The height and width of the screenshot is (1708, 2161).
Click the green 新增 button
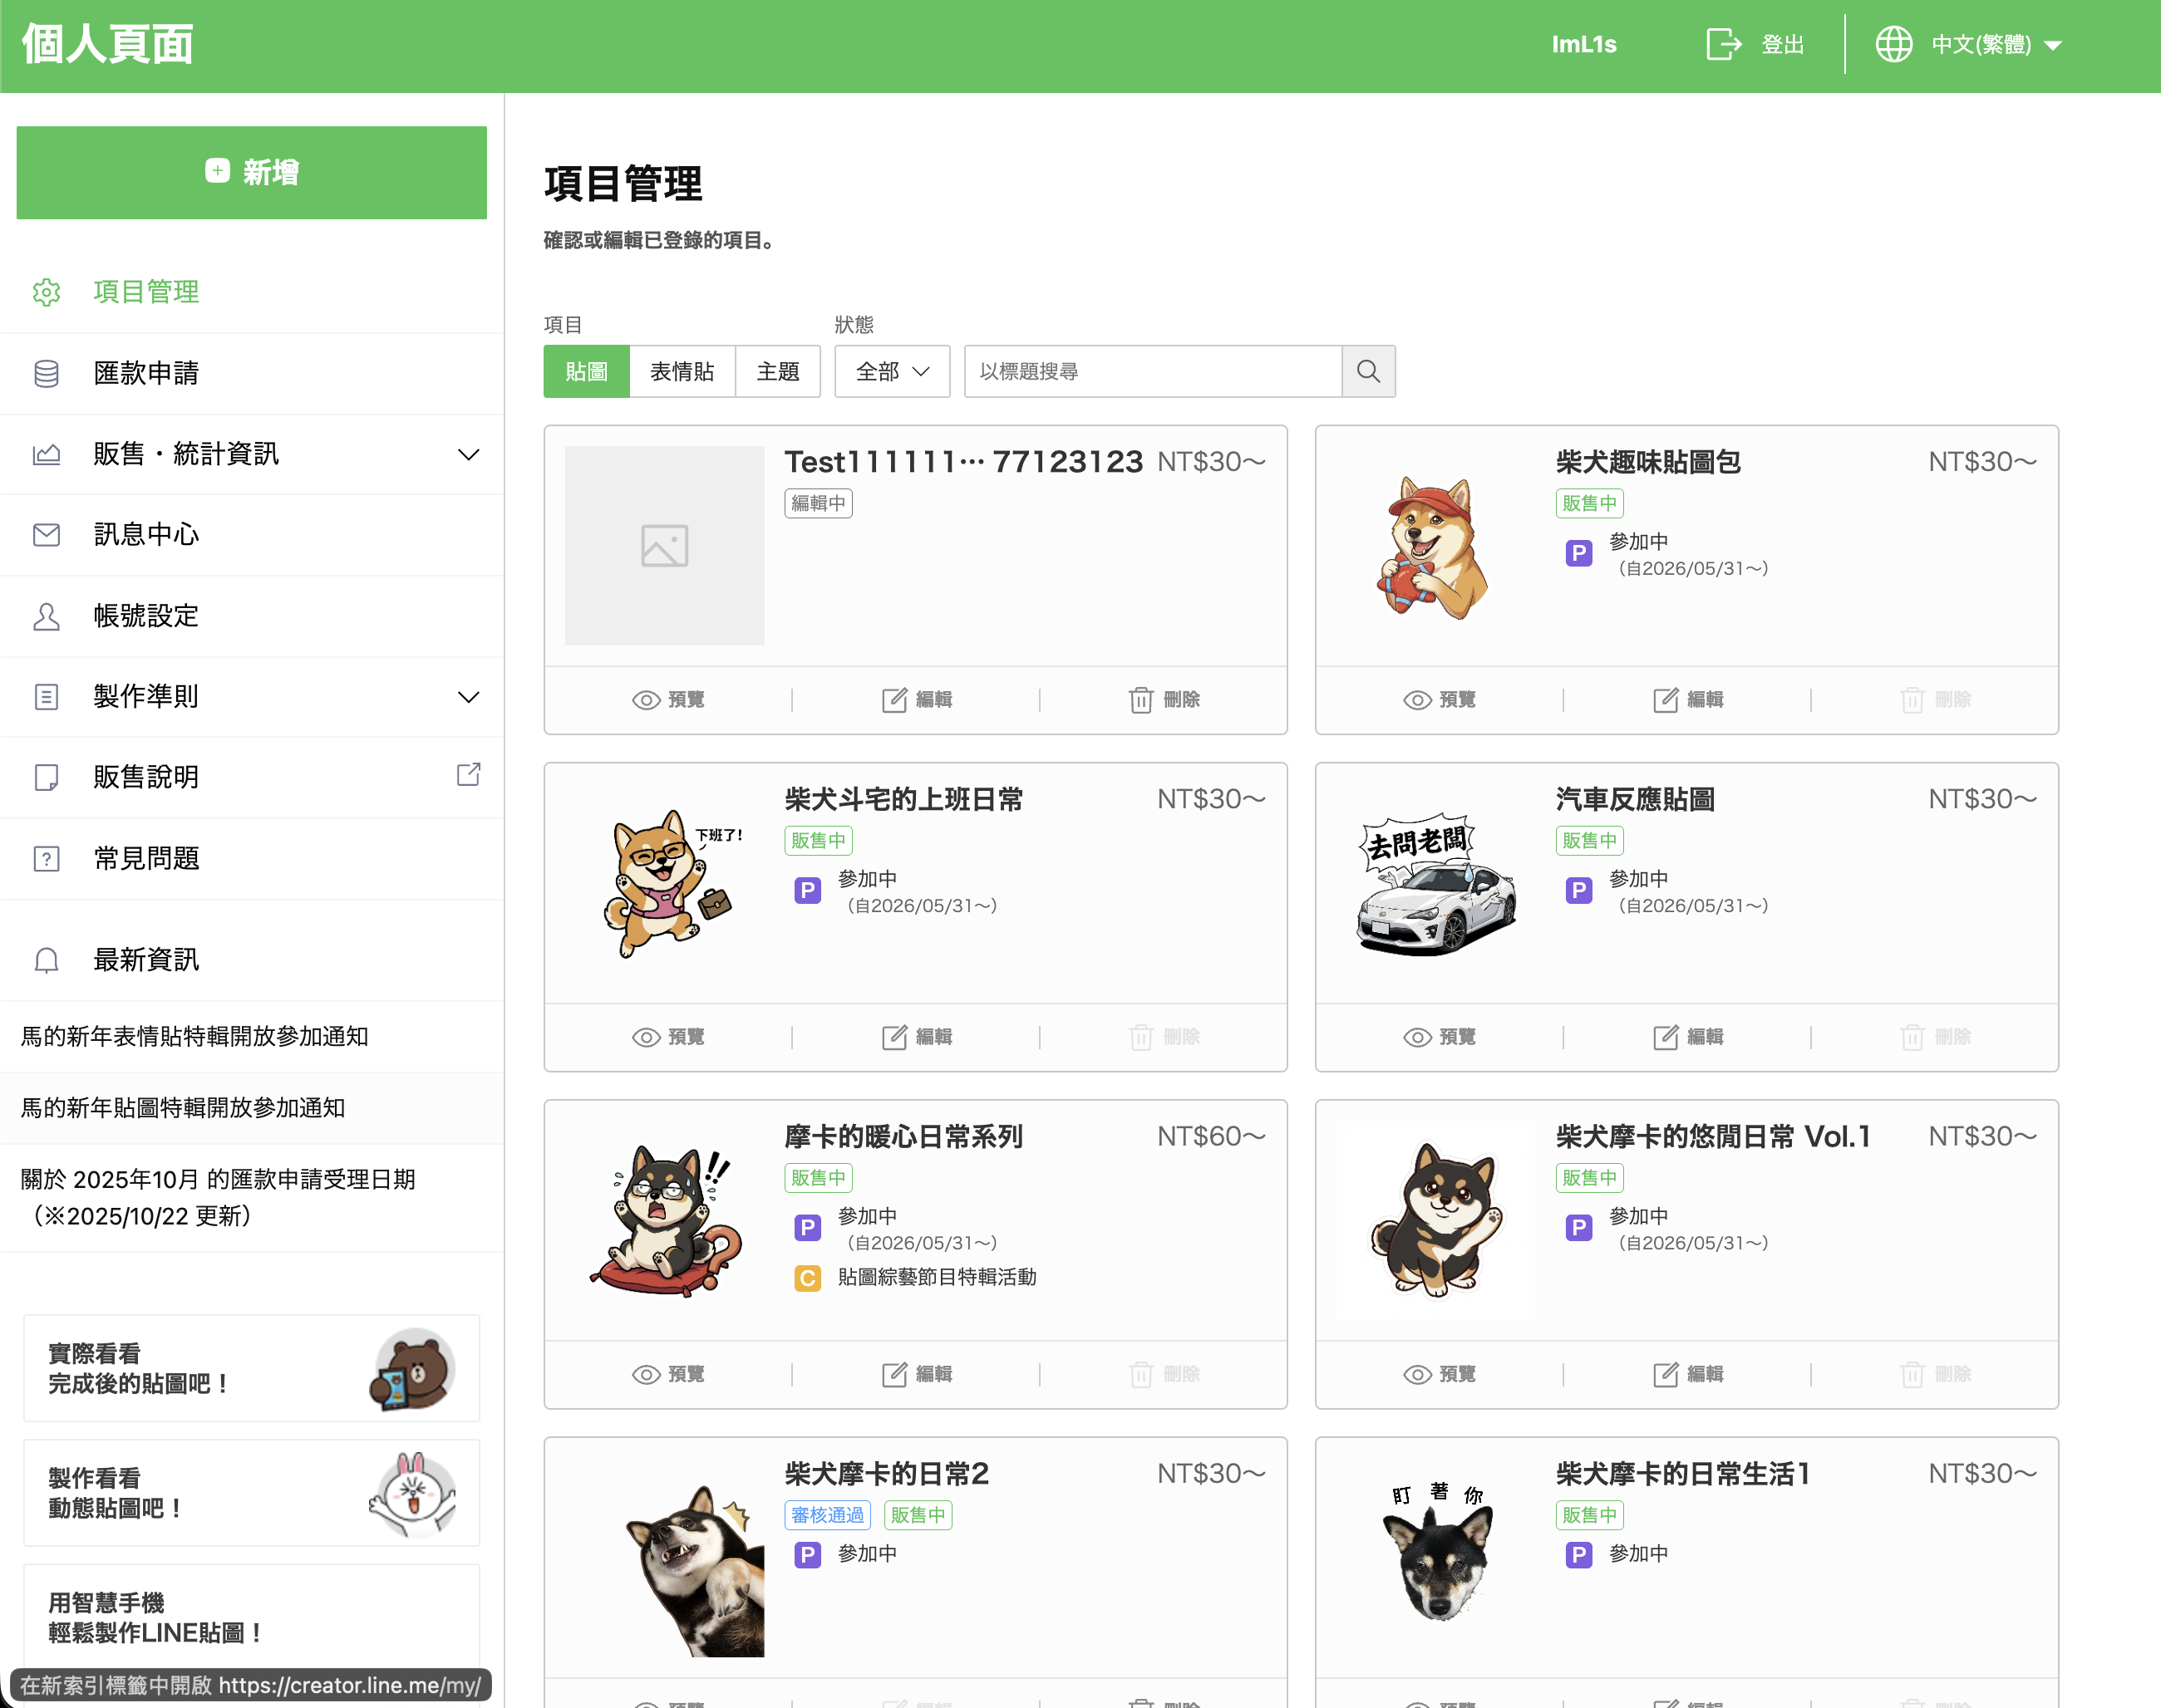[251, 172]
